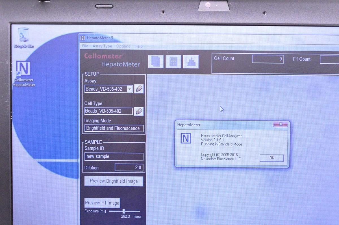Click the HepatoMeter Cell Analyzer text
339x225 pixels.
[221, 136]
